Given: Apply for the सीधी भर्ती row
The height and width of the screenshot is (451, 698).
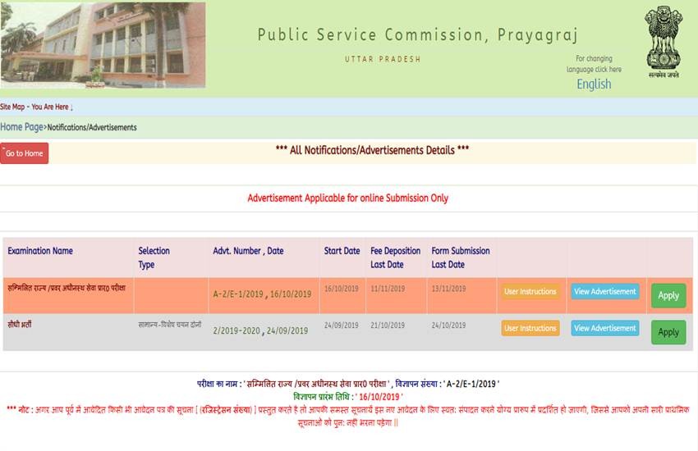Looking at the screenshot, I should tap(668, 332).
